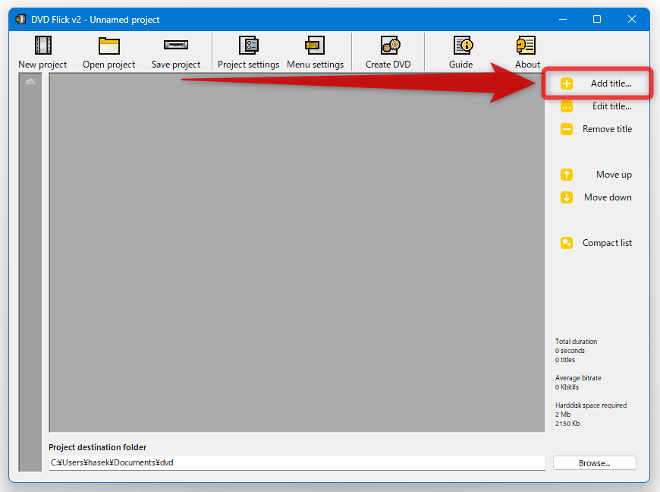This screenshot has height=492, width=660.
Task: Click the 'Average bitrate' text
Action: coord(578,378)
